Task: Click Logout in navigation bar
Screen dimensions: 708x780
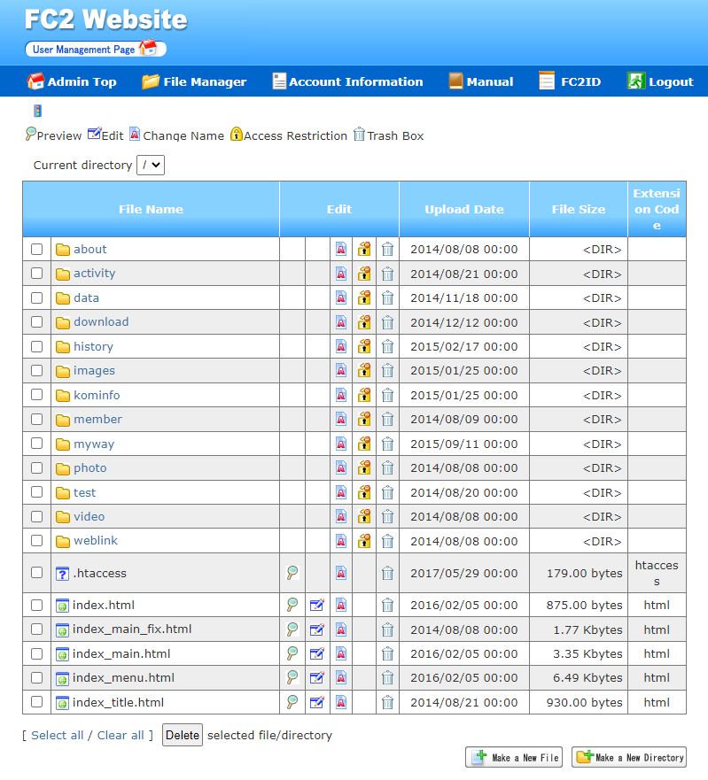Action: pyautogui.click(x=660, y=81)
